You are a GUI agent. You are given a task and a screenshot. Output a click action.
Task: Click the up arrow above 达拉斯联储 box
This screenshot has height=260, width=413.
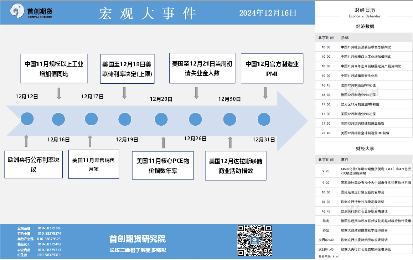(230, 142)
